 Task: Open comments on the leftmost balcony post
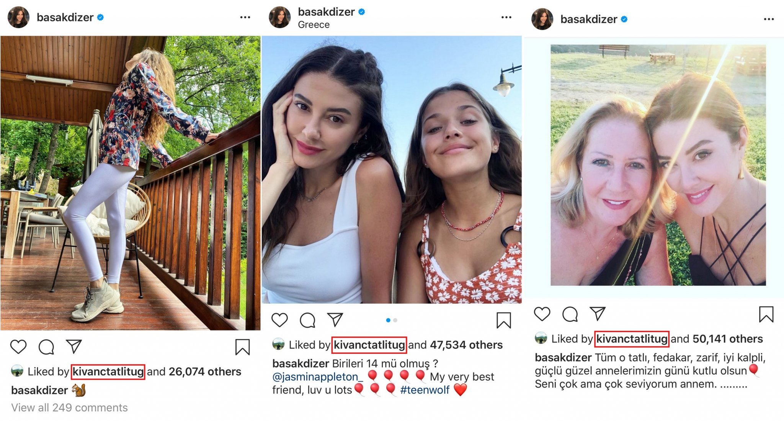[x=46, y=347]
